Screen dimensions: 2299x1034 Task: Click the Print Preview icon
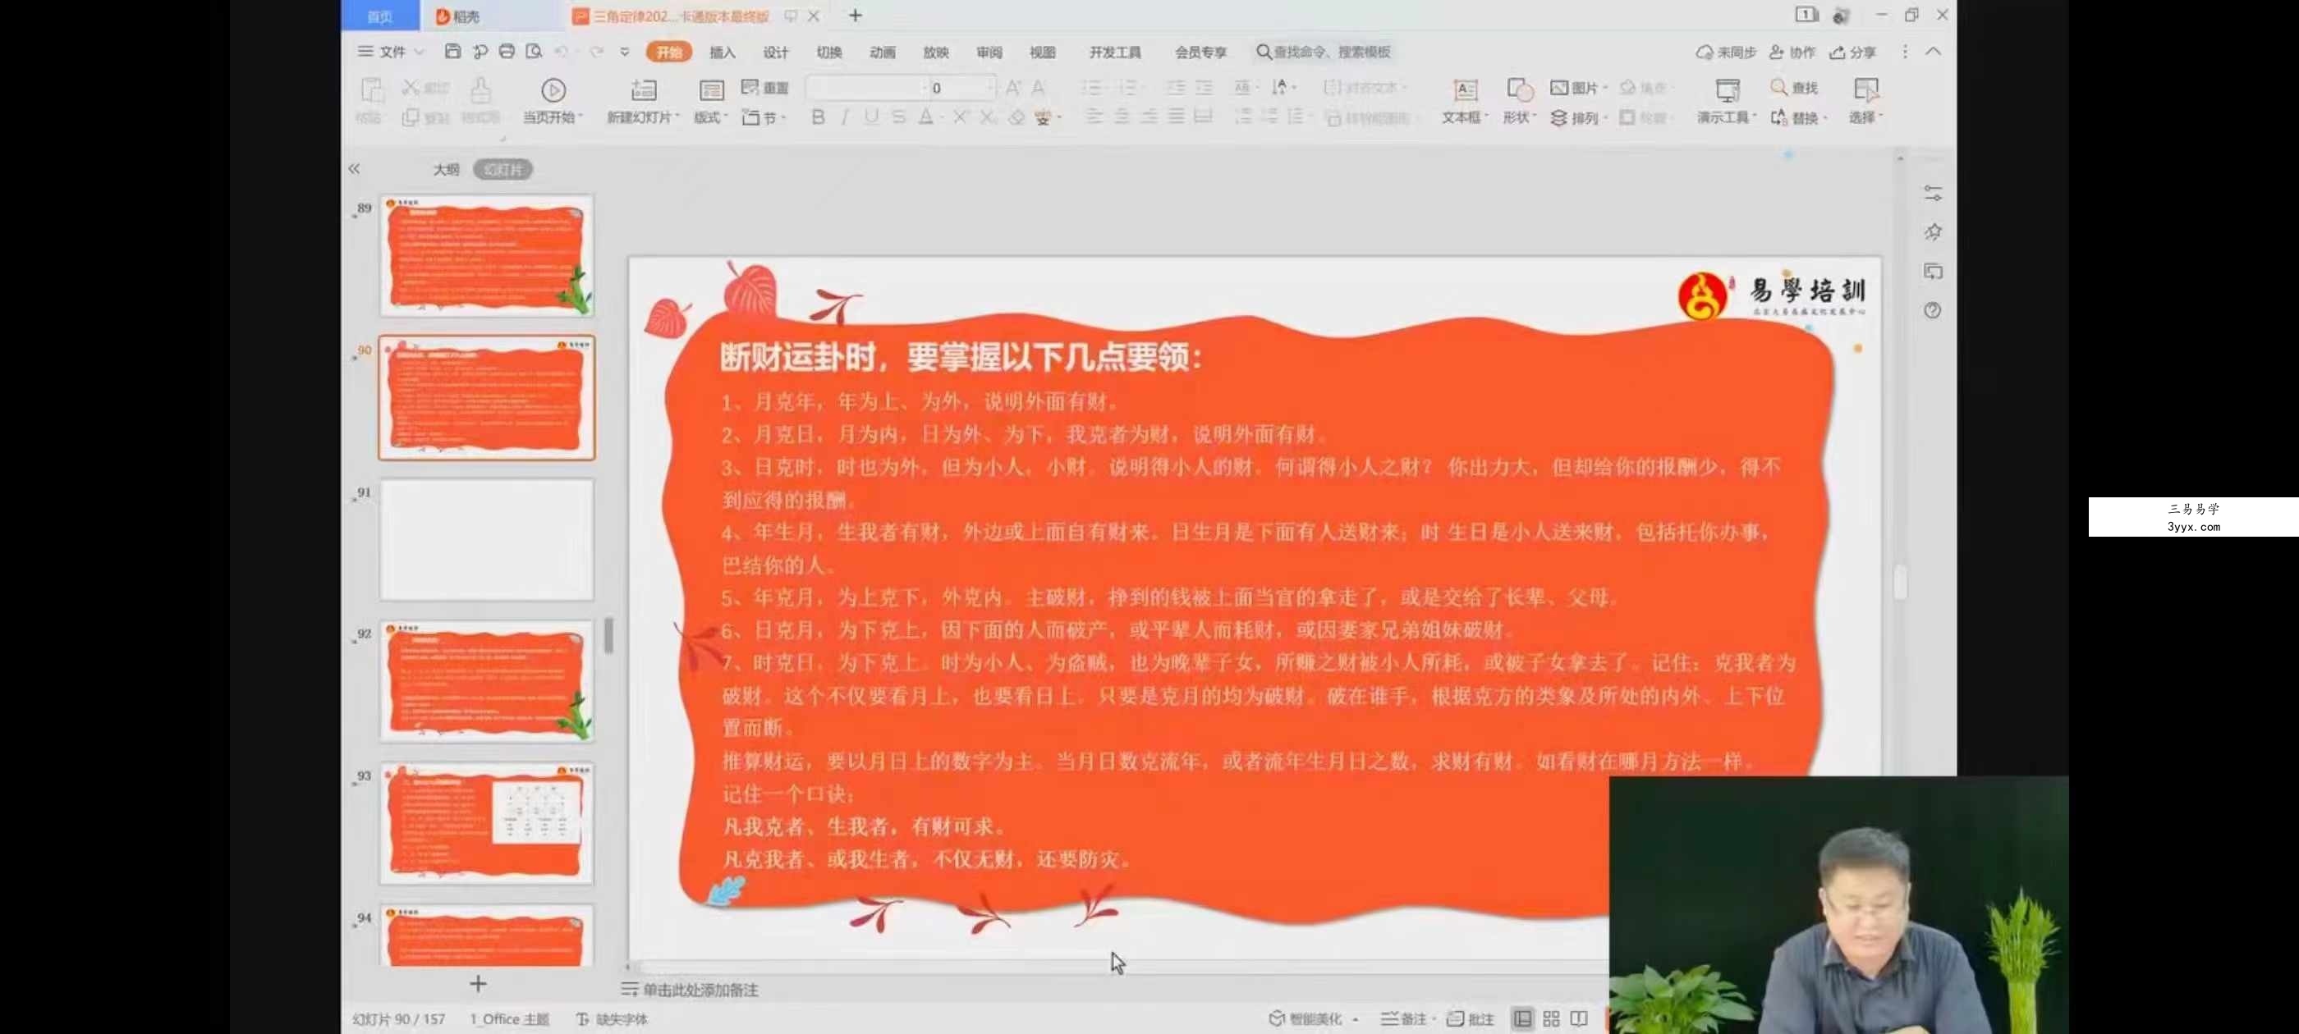pyautogui.click(x=534, y=52)
